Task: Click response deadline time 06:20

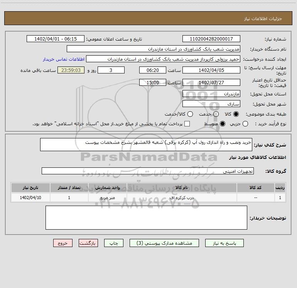Action: coord(153,70)
